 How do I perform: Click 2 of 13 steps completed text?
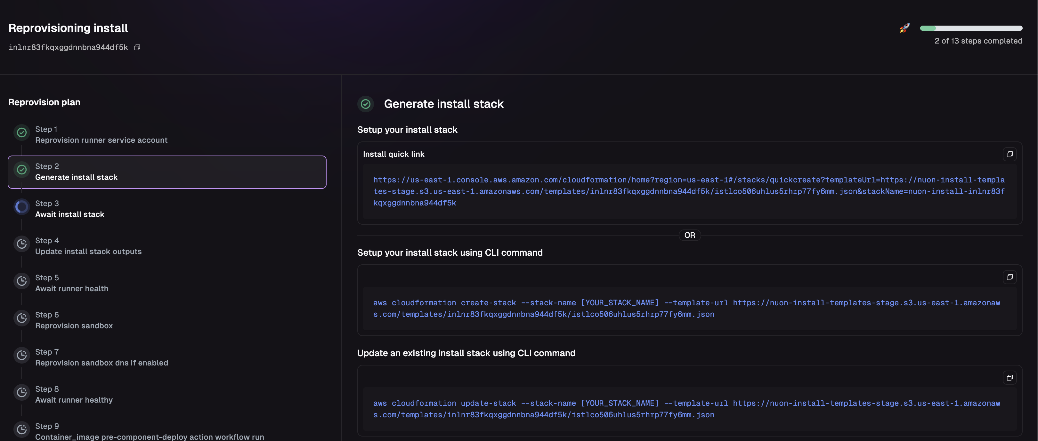pos(978,41)
